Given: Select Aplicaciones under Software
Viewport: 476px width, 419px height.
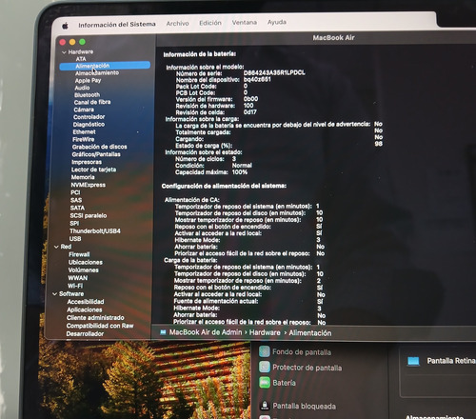Looking at the screenshot, I should (x=85, y=309).
